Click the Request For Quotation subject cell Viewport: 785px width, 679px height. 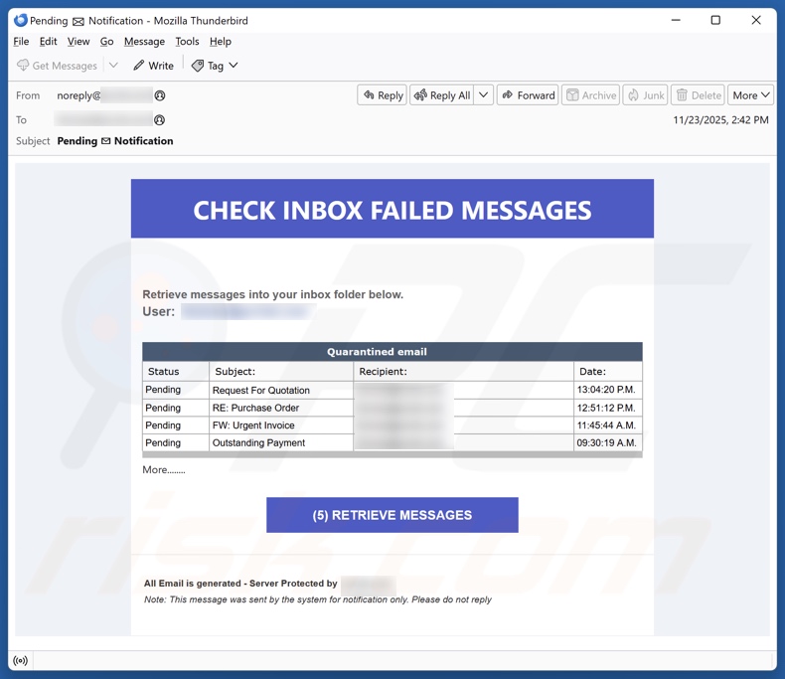coord(281,390)
